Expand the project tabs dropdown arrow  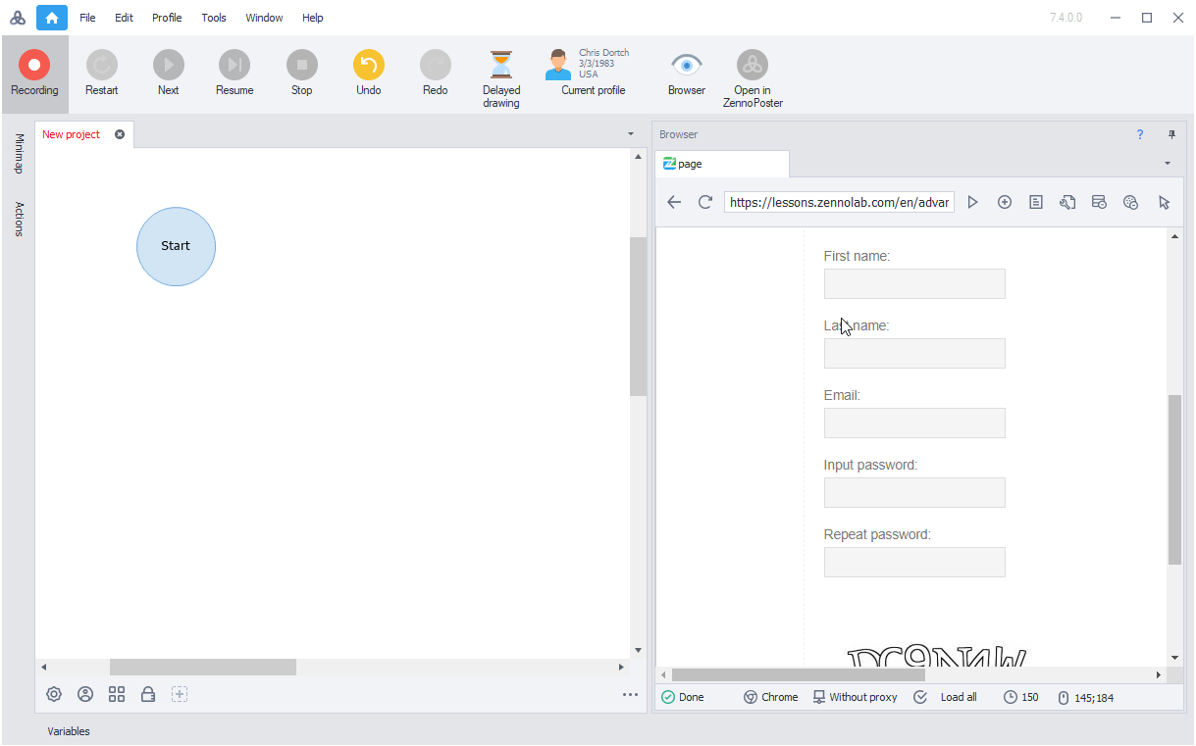tap(631, 134)
